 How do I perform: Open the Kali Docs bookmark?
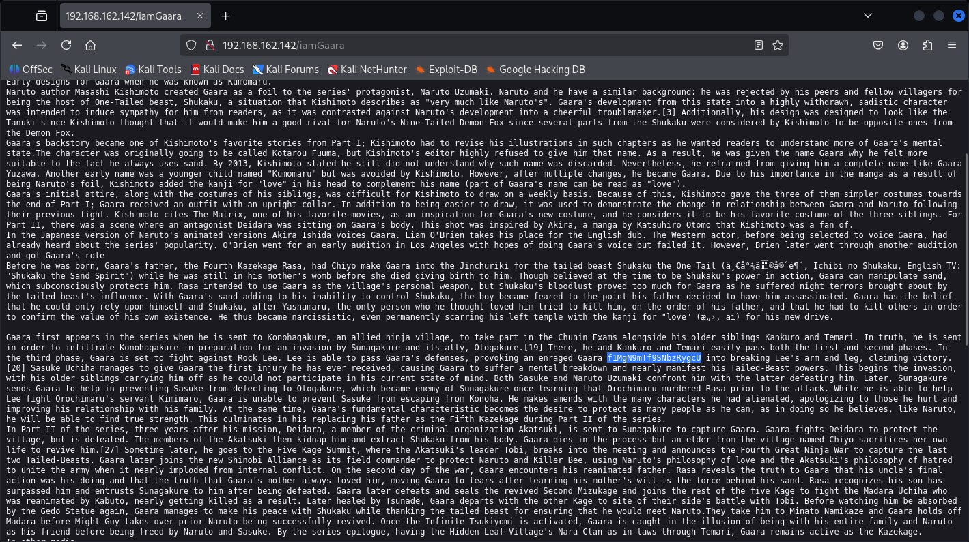(x=217, y=69)
